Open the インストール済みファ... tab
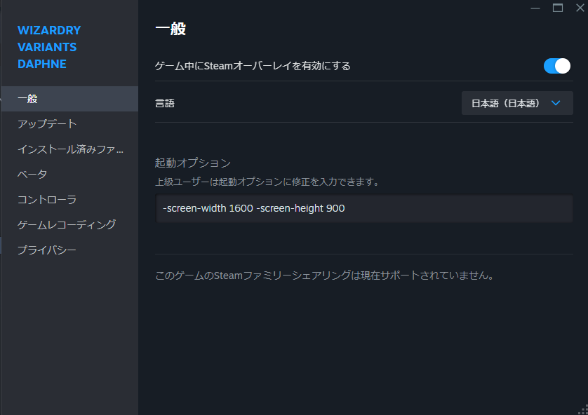Screen dimensions: 588x415 point(69,149)
